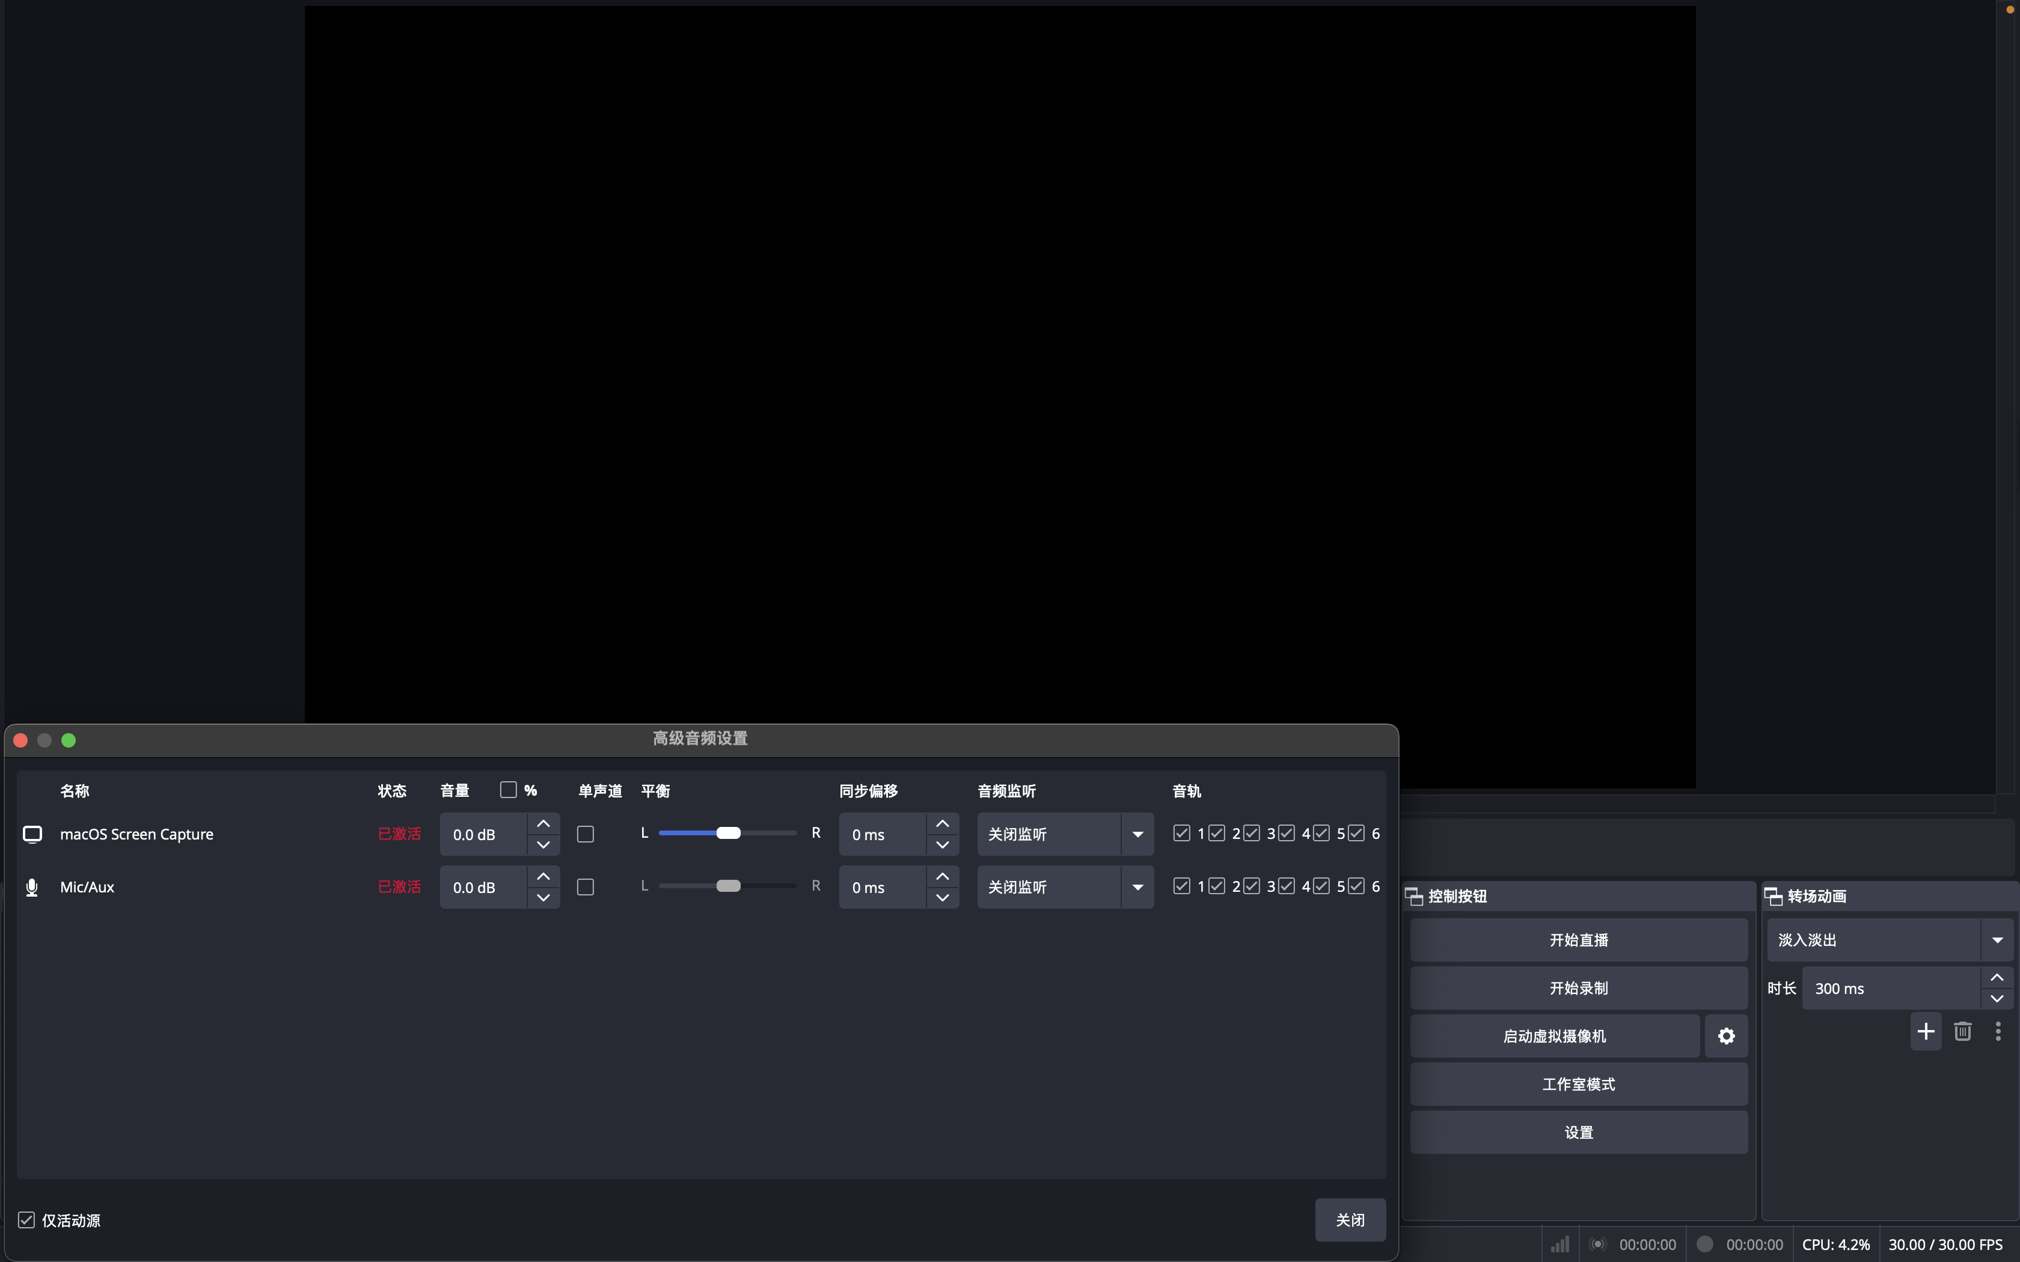
Task: Uncheck track 1 for Mic/Aux
Action: 1181,886
